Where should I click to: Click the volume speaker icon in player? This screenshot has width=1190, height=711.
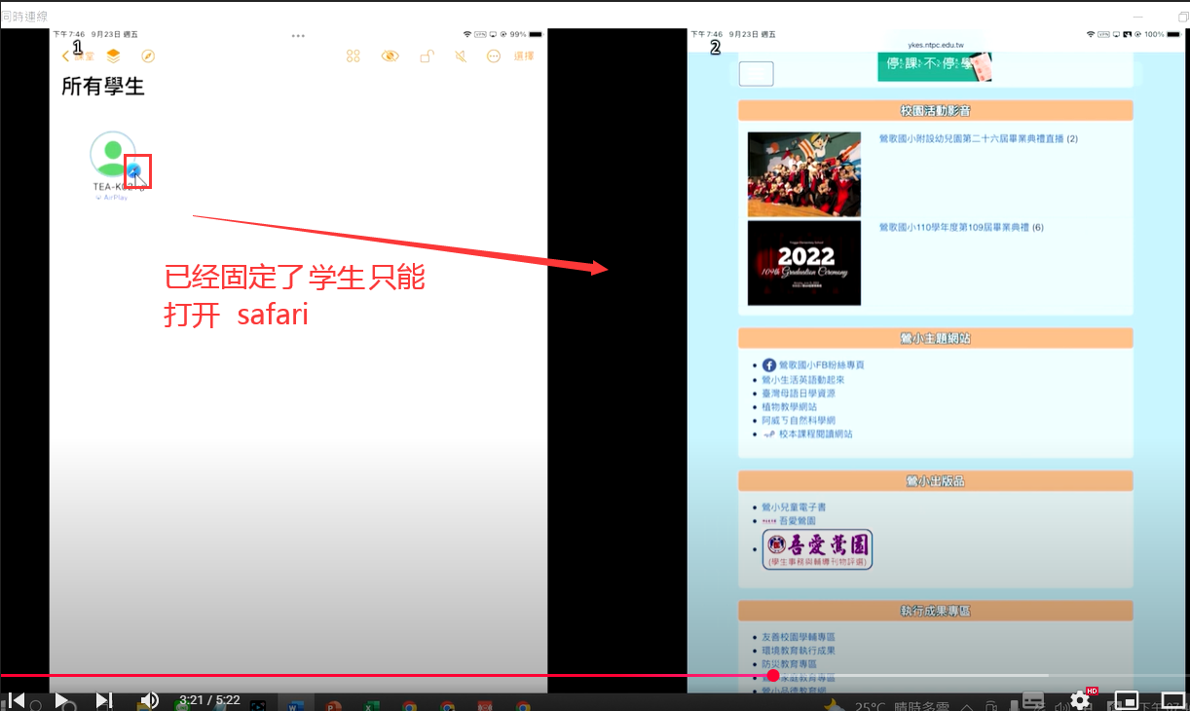[149, 699]
